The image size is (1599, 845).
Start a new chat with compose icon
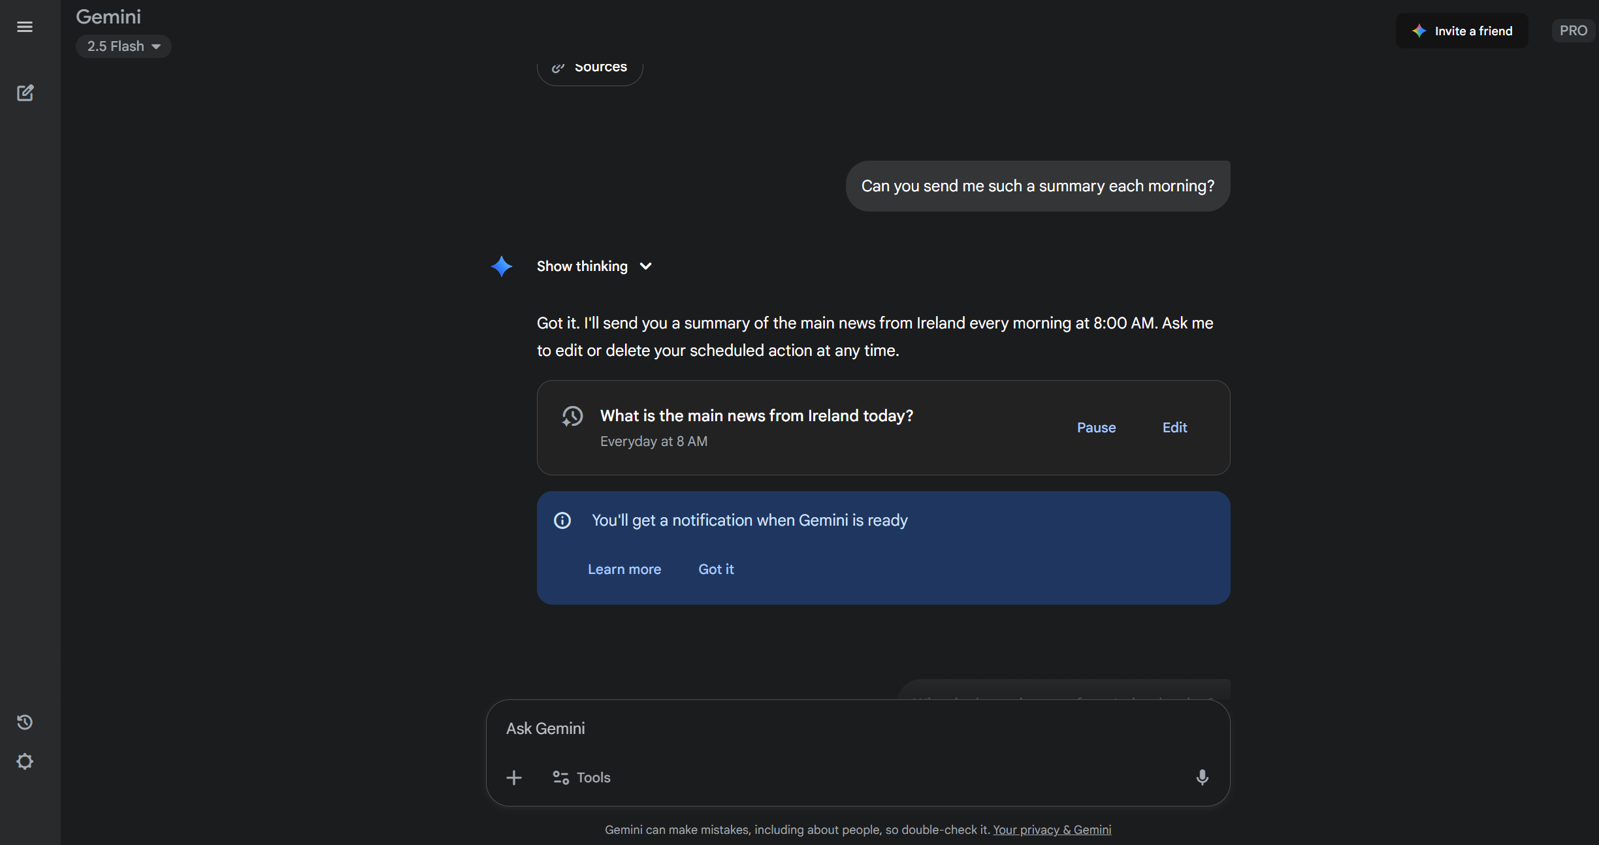point(25,93)
